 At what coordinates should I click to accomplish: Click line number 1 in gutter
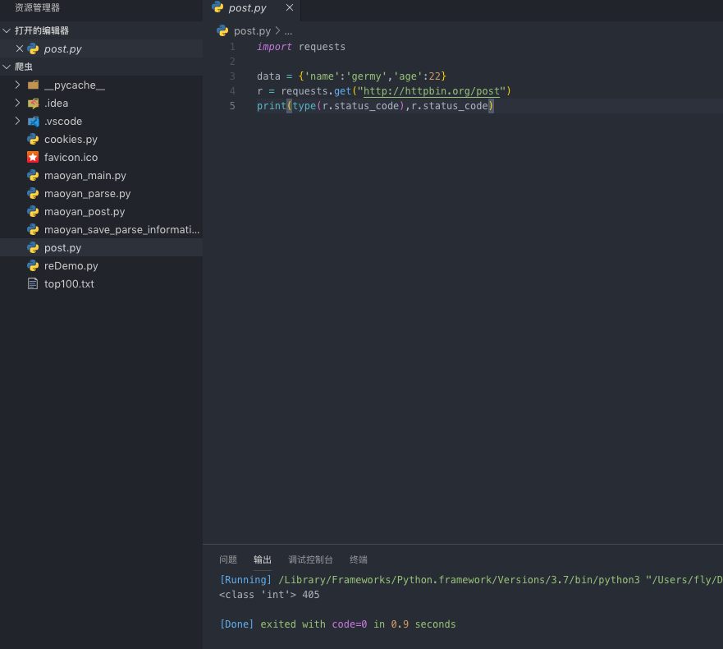point(232,47)
